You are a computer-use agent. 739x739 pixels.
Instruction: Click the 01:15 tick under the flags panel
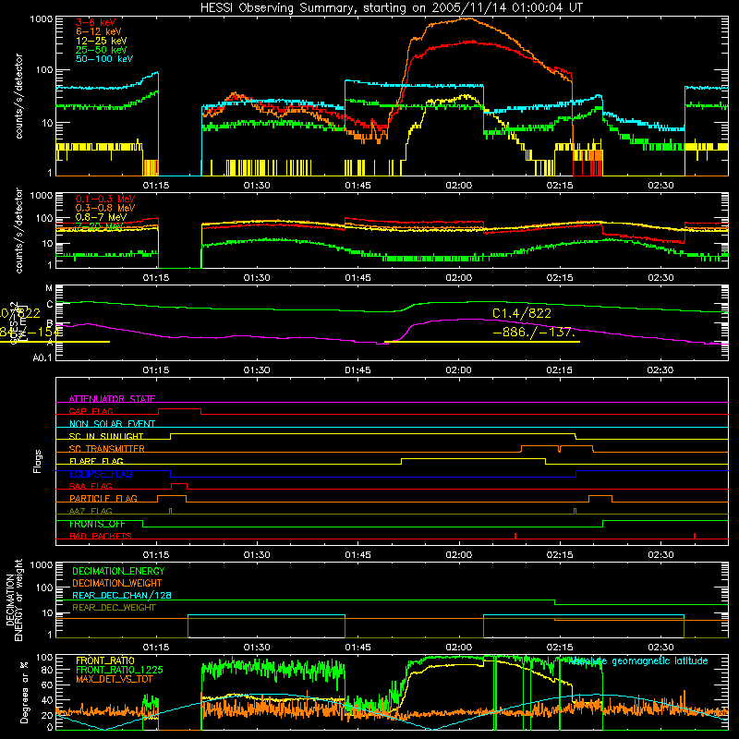pyautogui.click(x=156, y=555)
